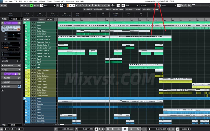Open the MIDI menu in the menu bar
Viewport: 210px width, 131px height.
tap(26, 1)
